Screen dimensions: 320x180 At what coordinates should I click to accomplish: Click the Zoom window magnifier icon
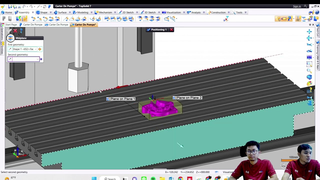[x=309, y=64]
